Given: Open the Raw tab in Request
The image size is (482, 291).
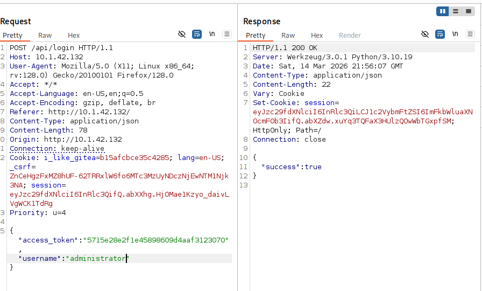Looking at the screenshot, I should [x=45, y=36].
